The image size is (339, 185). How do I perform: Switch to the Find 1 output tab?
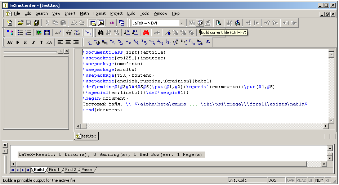54,170
